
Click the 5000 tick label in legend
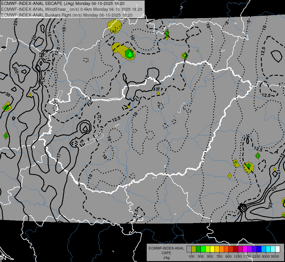pos(275,256)
